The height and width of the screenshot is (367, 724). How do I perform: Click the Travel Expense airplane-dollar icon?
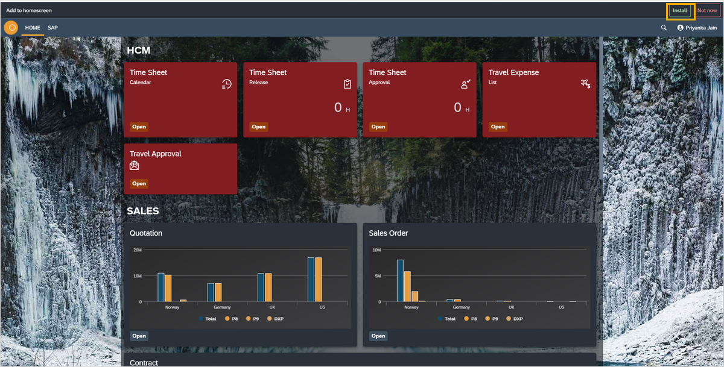[x=585, y=84]
